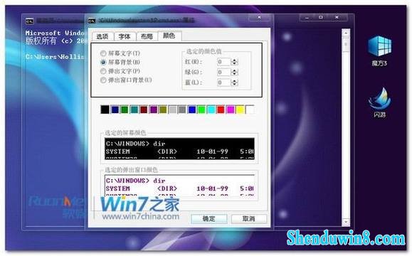Open the 闪游 desktop shortcut
Image resolution: width=412 pixels, height=256 pixels.
tap(379, 102)
